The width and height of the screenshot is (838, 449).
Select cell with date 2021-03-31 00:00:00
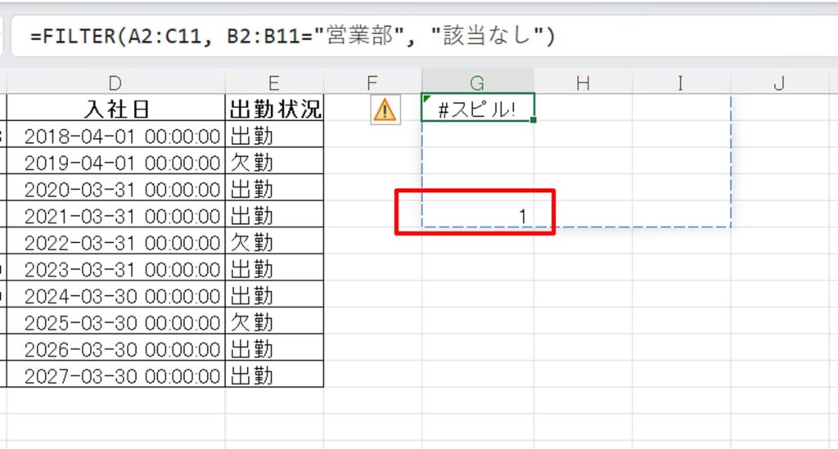tap(115, 214)
